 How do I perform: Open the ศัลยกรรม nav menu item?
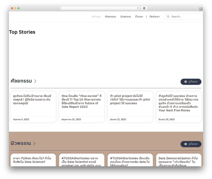click(x=110, y=17)
